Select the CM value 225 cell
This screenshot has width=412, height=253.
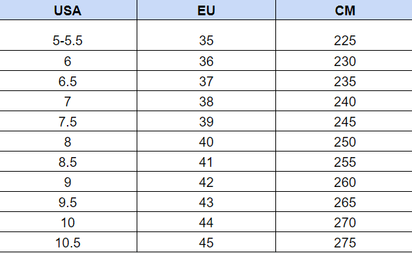[x=344, y=35]
